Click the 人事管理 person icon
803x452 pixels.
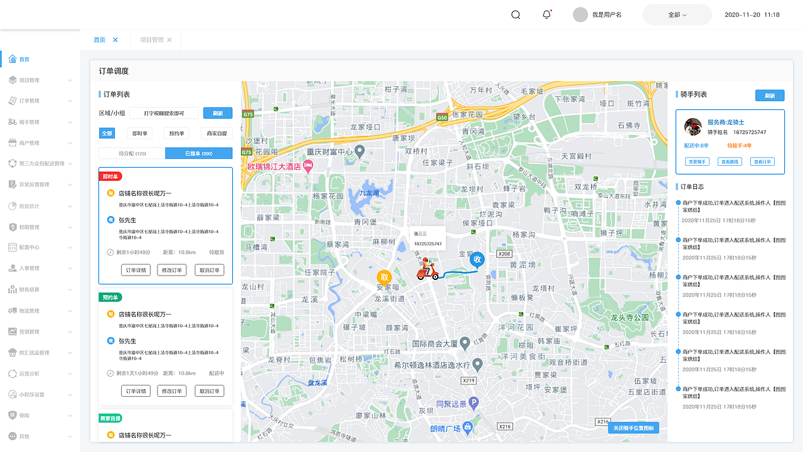[x=13, y=269]
